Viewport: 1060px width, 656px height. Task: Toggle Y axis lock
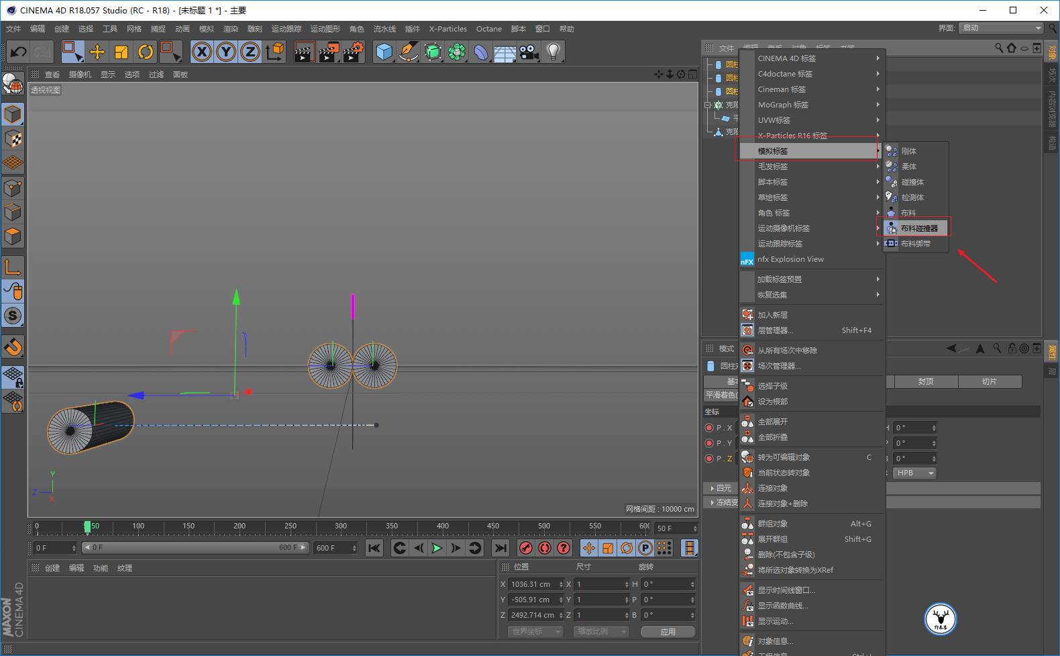226,52
